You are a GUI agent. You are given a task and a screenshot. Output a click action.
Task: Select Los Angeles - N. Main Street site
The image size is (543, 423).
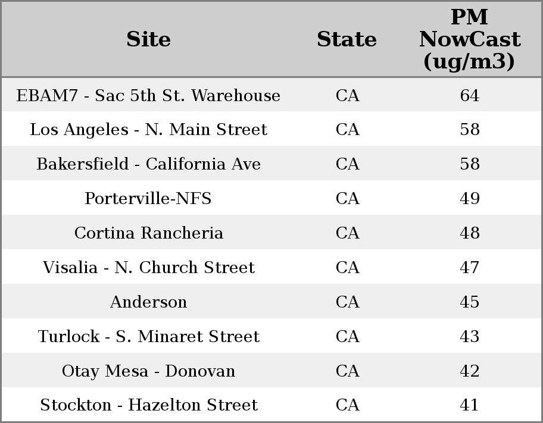click(x=148, y=130)
